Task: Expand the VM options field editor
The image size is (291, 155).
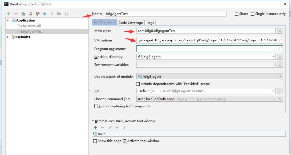Action: coord(280,40)
